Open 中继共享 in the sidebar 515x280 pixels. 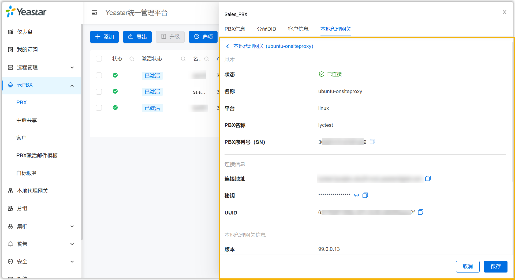tap(27, 120)
